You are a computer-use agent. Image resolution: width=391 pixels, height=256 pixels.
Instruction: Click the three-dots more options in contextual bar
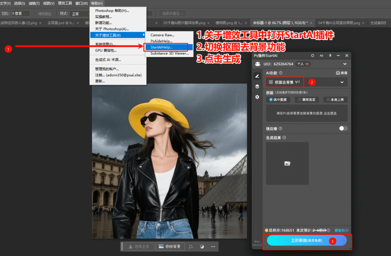213,246
